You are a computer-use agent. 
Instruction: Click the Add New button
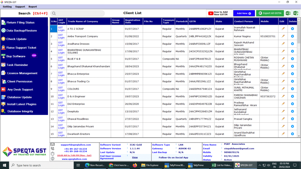pos(244,13)
